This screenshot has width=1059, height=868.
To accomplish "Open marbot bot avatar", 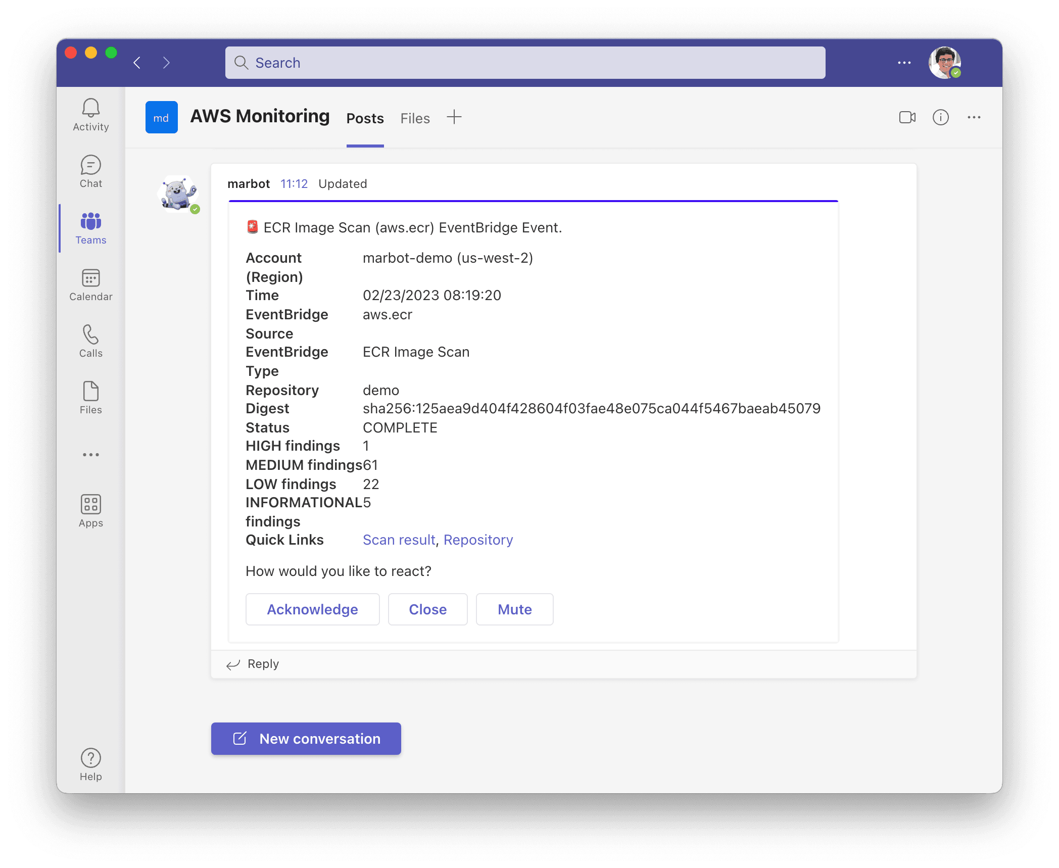I will click(178, 194).
